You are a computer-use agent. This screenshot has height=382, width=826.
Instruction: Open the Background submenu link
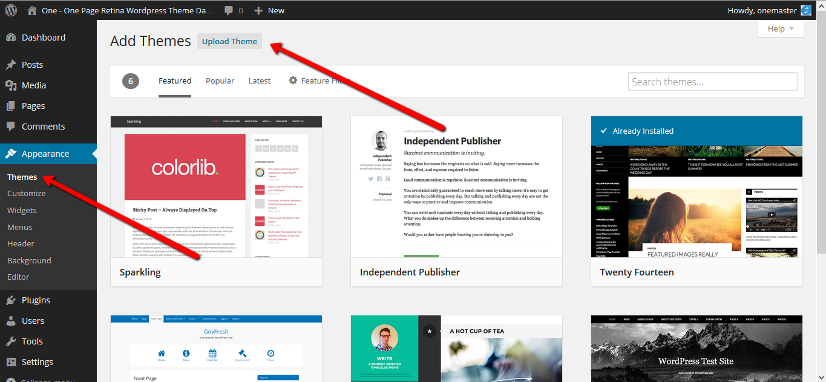29,260
